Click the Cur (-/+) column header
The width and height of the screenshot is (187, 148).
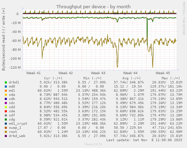53,78
